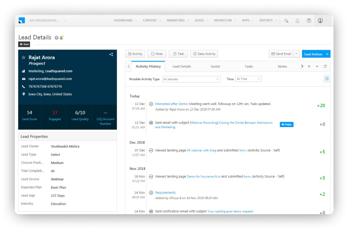348x229 pixels.
Task: Open the Reports menu
Action: click(x=268, y=20)
